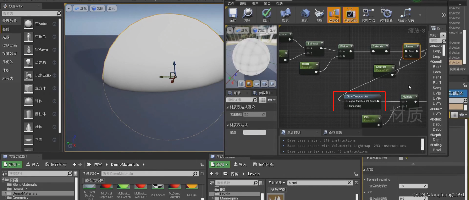
Task: Open the 浏览 browse toolbar icon
Action: [247, 15]
